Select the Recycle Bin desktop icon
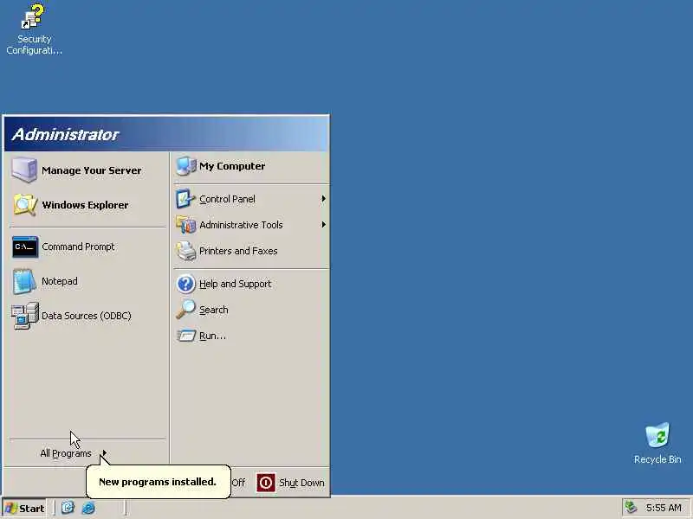This screenshot has width=693, height=519. pyautogui.click(x=657, y=435)
